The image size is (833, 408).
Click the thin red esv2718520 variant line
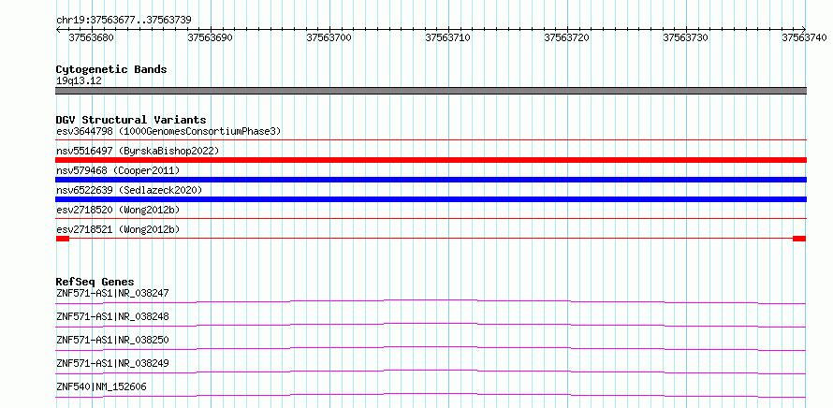431,219
